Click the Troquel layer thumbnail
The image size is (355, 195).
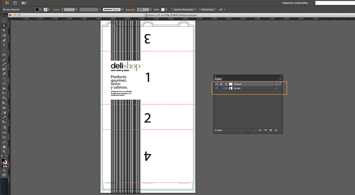click(231, 84)
